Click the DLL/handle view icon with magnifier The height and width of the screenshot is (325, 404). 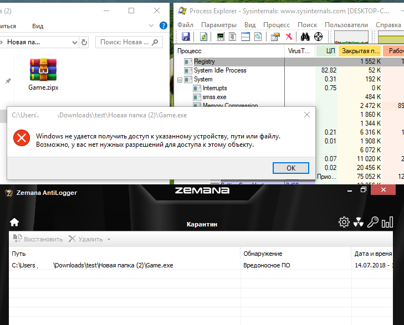click(258, 37)
